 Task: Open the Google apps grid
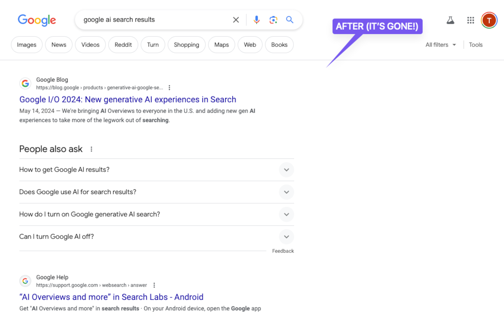[x=471, y=20]
